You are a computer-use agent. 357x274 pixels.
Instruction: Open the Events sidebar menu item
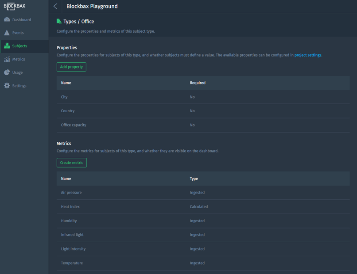[18, 33]
